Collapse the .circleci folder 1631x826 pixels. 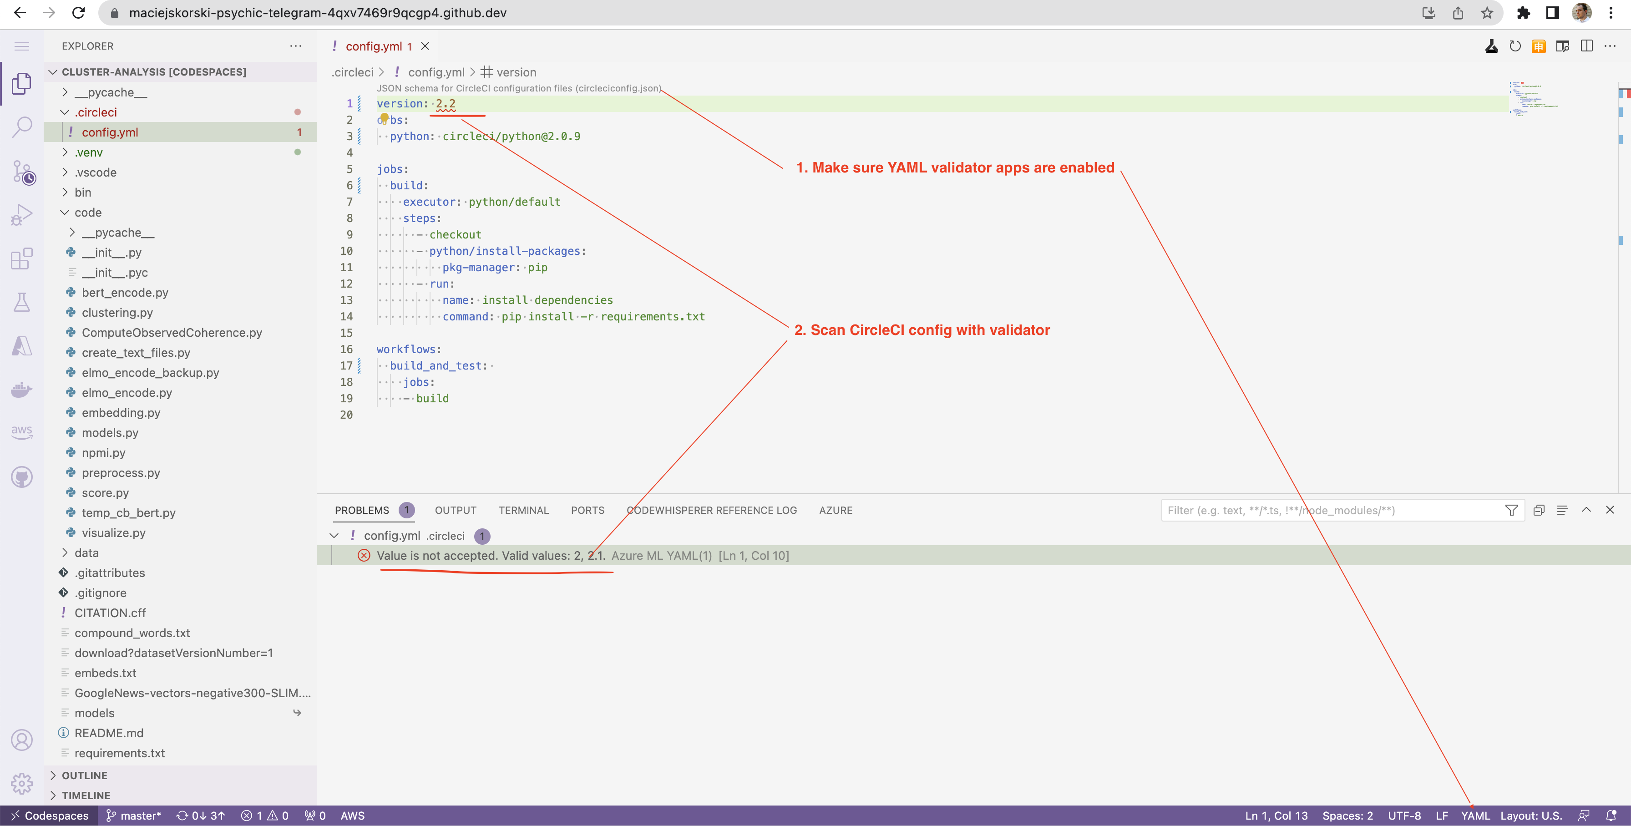click(65, 112)
